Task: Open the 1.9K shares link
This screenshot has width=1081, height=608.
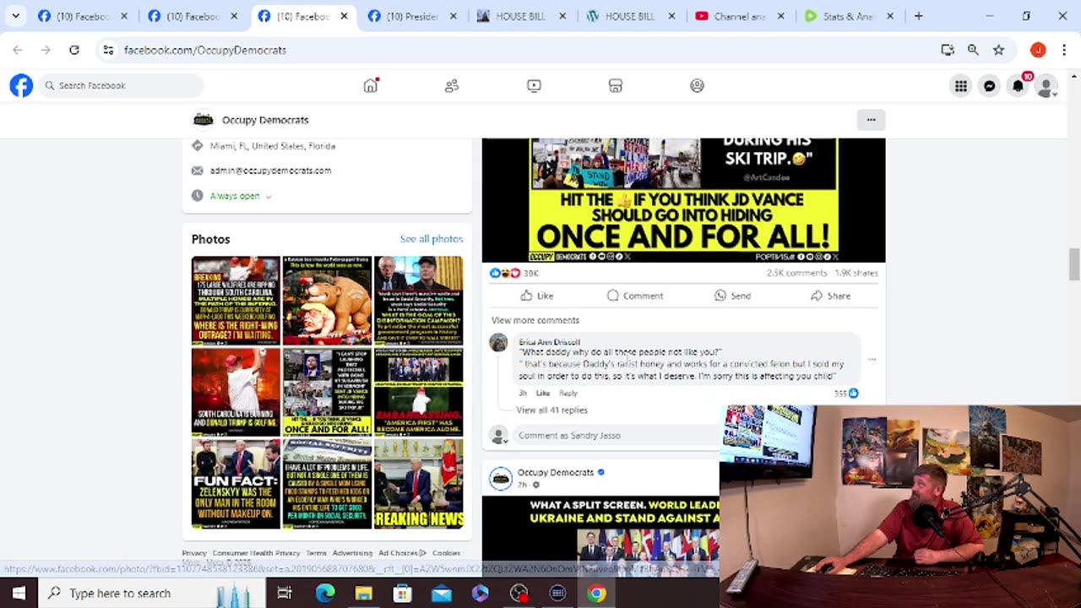Action: pos(856,274)
